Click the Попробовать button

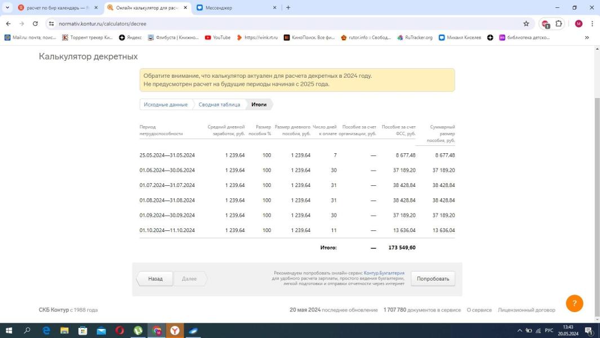pos(433,279)
